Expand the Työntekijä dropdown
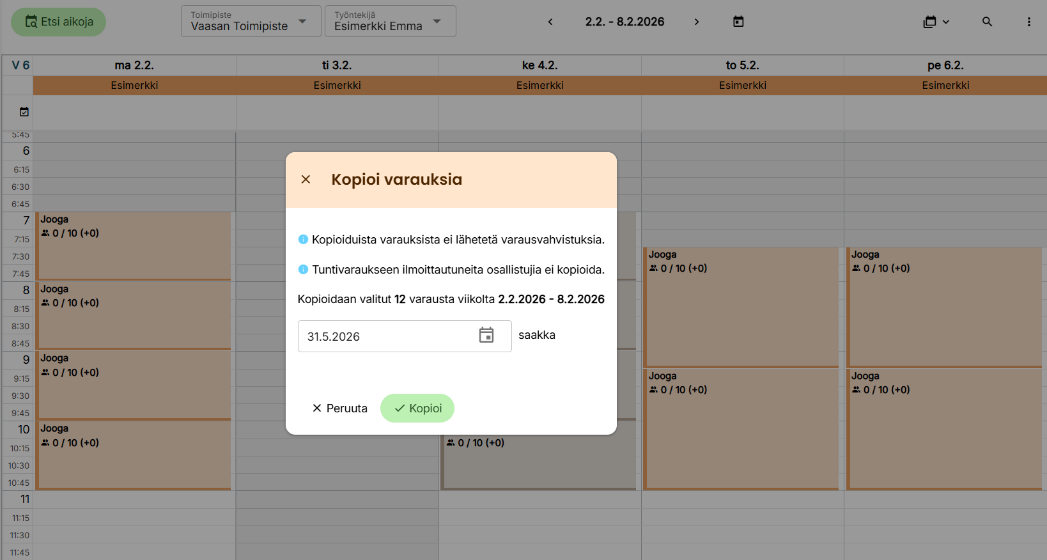 (390, 22)
